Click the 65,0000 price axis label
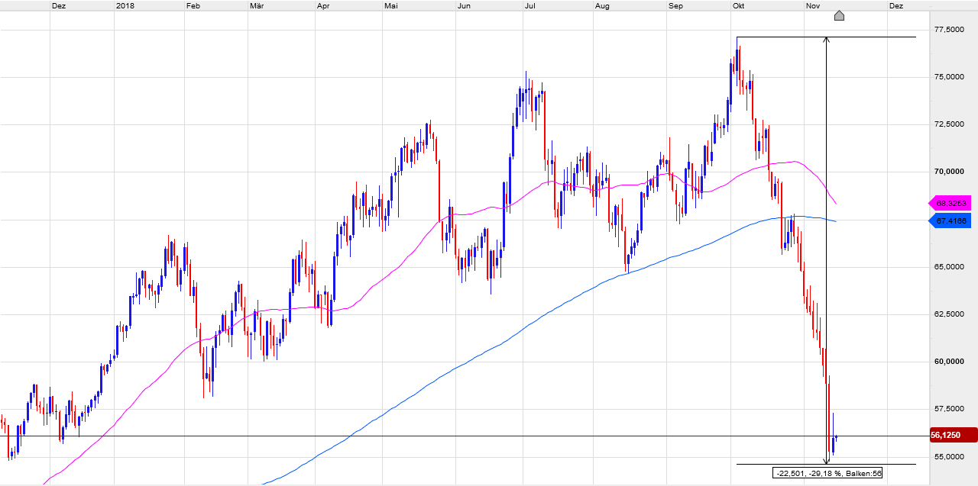Viewport: 978px width, 486px height. [x=947, y=267]
